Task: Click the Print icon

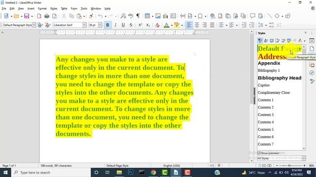Action: click(x=47, y=16)
